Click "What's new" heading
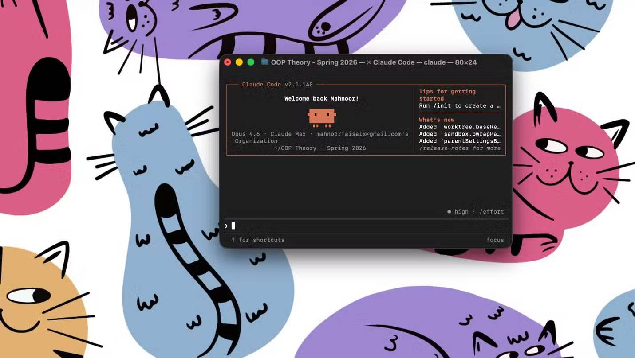 [x=437, y=120]
